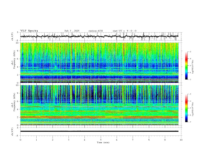204x157 pixels.
Task: Click the "station=ATH" header label
Action: coord(96,31)
